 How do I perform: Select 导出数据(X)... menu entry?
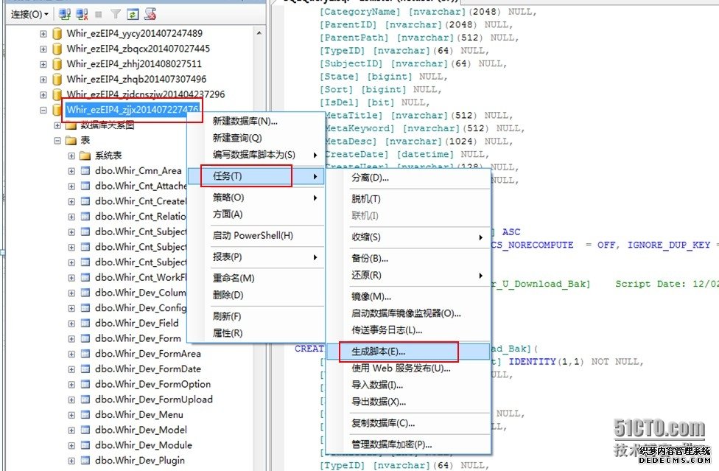click(379, 402)
